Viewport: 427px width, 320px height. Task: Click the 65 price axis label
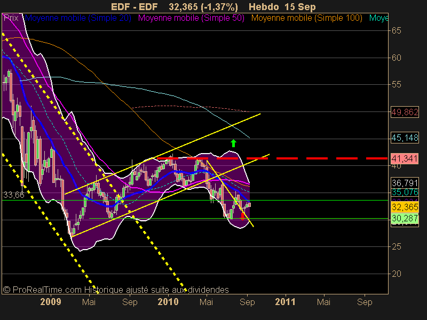(x=397, y=30)
